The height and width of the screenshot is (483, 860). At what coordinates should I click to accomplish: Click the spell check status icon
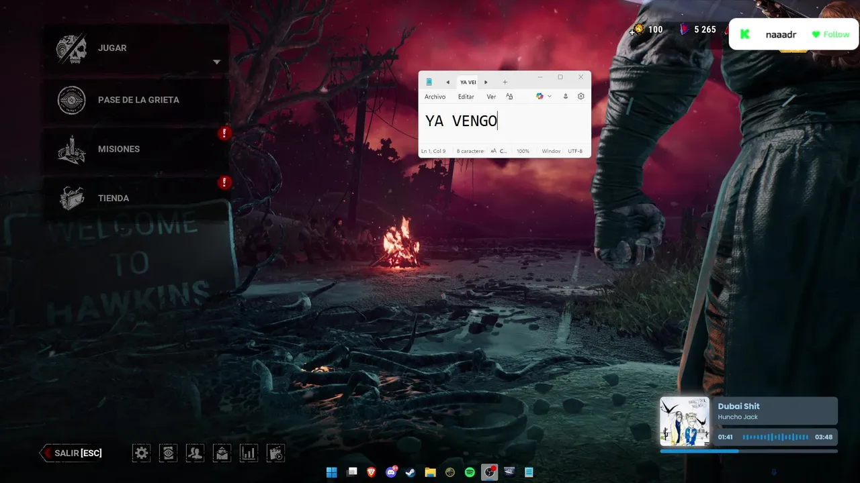click(x=499, y=152)
